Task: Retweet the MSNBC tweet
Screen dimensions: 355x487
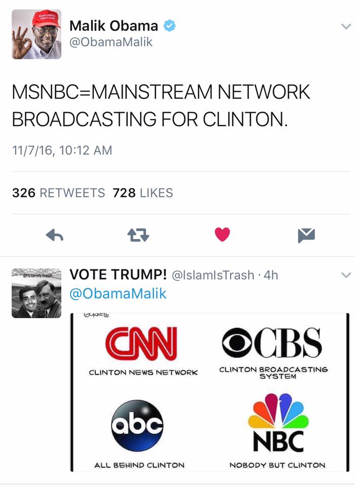Action: (138, 235)
